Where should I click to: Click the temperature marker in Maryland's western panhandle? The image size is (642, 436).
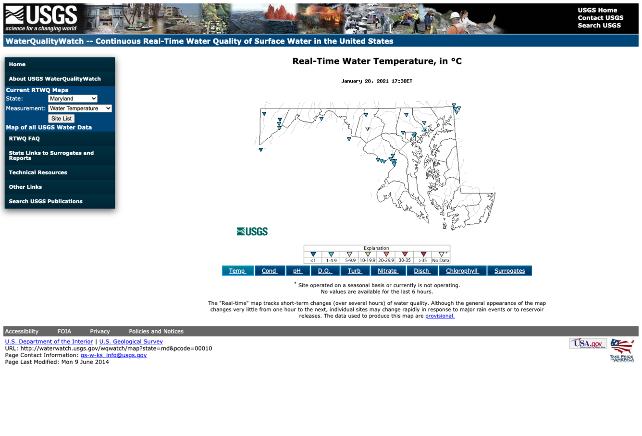(x=264, y=114)
